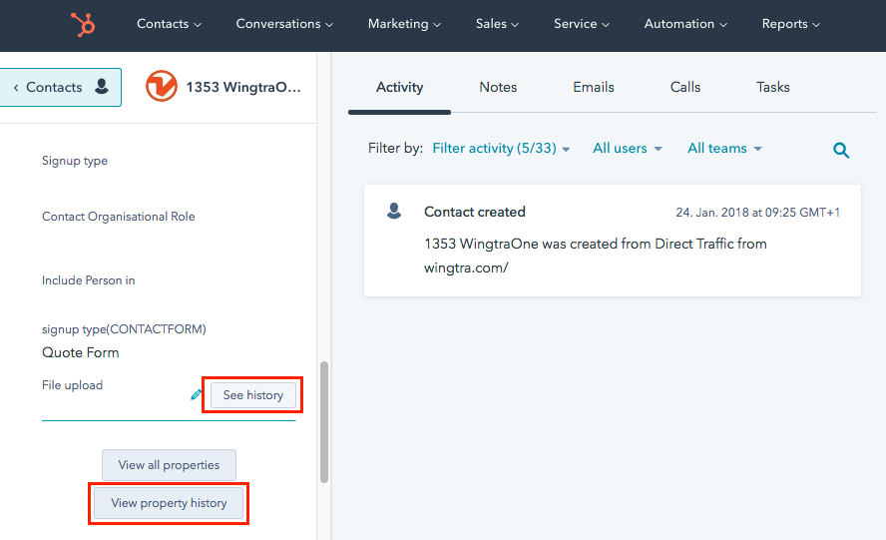Click the pencil edit icon beside File upload
This screenshot has height=540, width=886.
tap(197, 395)
